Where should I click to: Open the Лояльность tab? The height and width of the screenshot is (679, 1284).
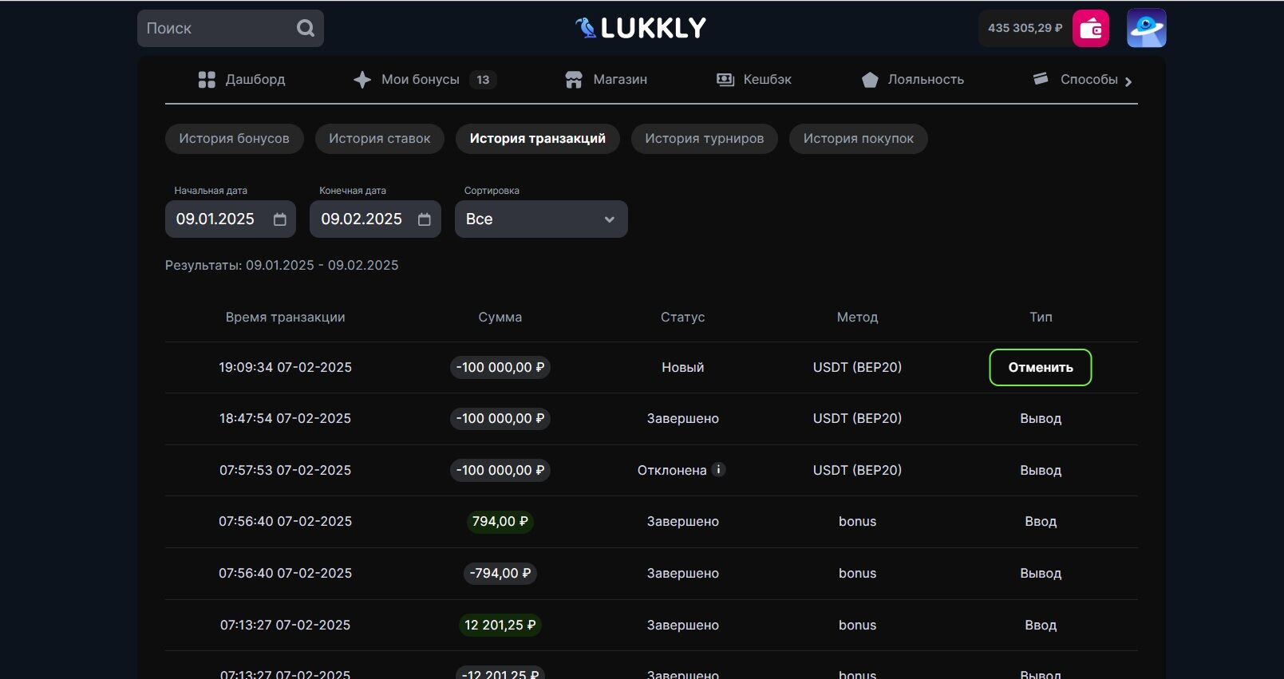pos(914,80)
